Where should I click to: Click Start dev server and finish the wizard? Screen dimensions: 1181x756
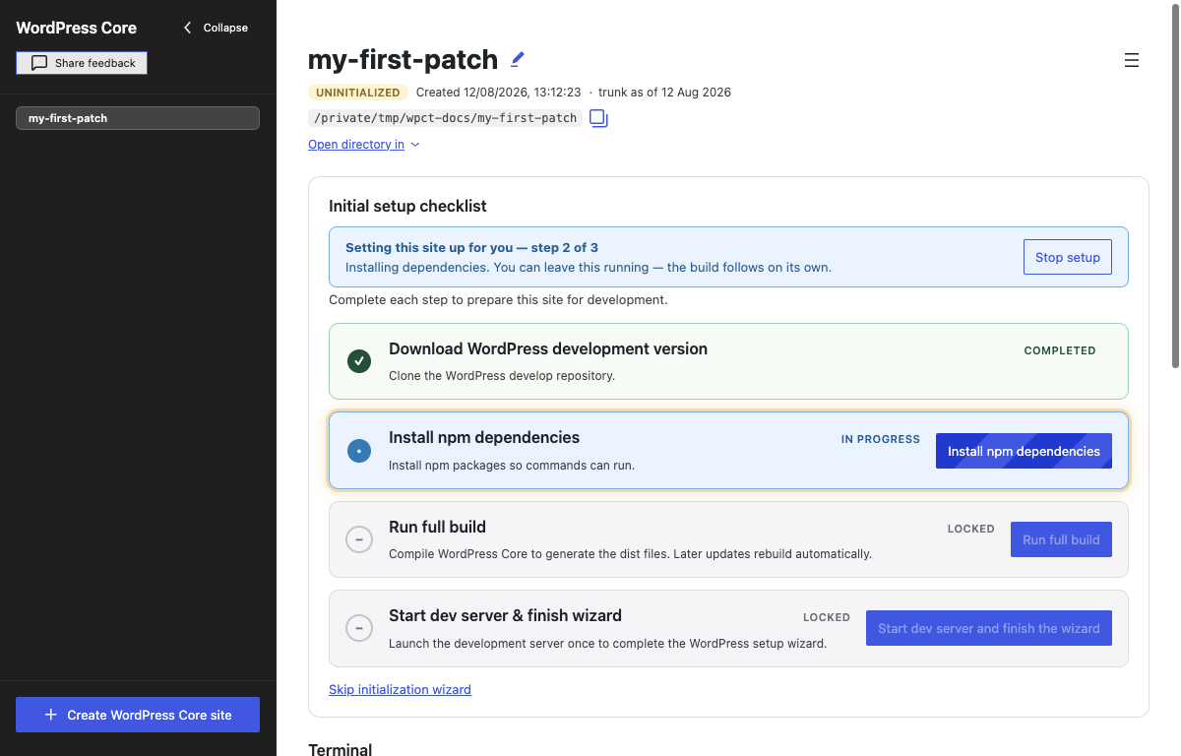click(x=989, y=628)
